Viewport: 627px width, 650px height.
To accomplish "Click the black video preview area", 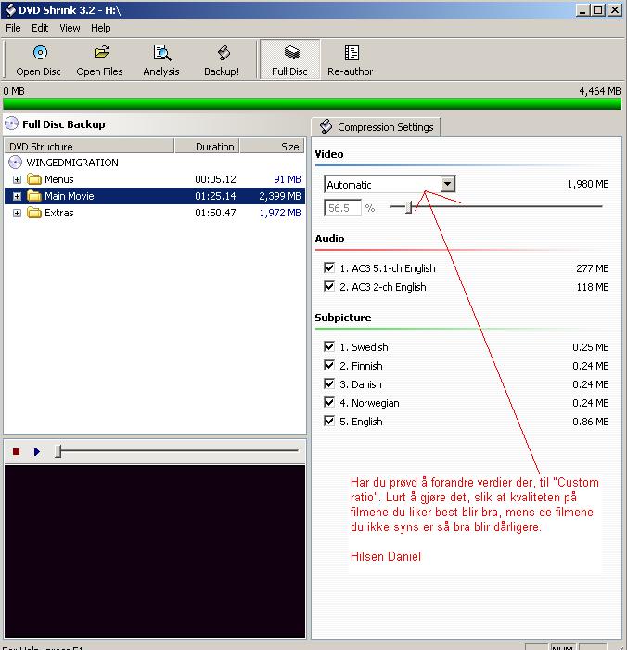I will point(155,552).
